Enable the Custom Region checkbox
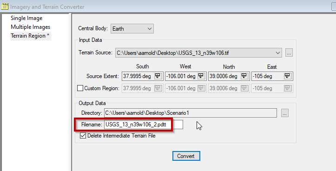 [80, 88]
